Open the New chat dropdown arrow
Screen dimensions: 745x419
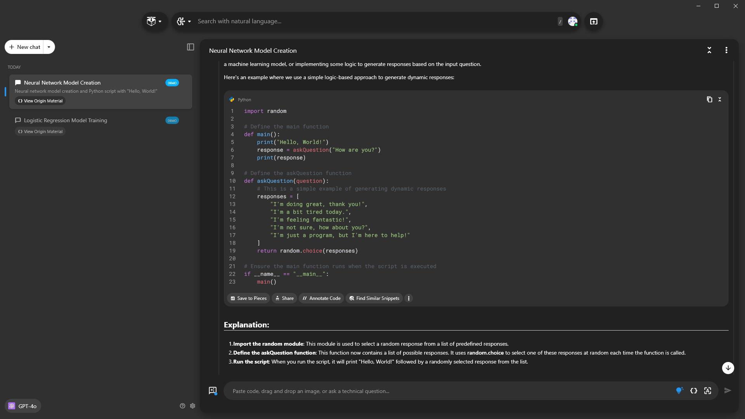[49, 47]
